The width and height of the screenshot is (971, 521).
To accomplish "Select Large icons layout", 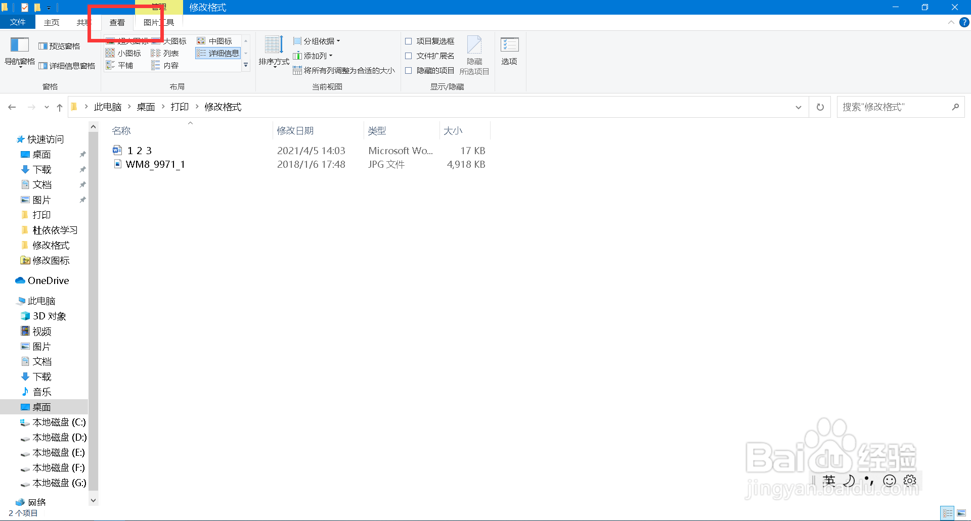I will pos(170,41).
